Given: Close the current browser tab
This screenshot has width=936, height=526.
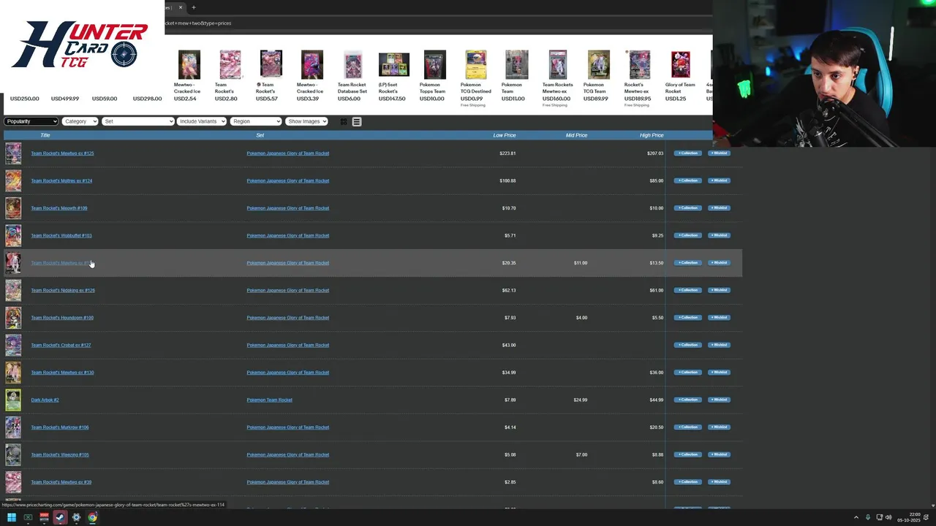Looking at the screenshot, I should click(181, 7).
